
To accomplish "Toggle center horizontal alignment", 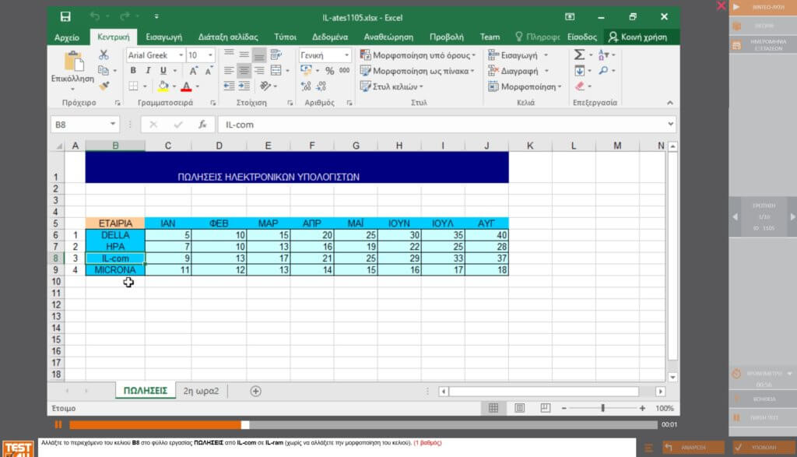I will coord(244,71).
